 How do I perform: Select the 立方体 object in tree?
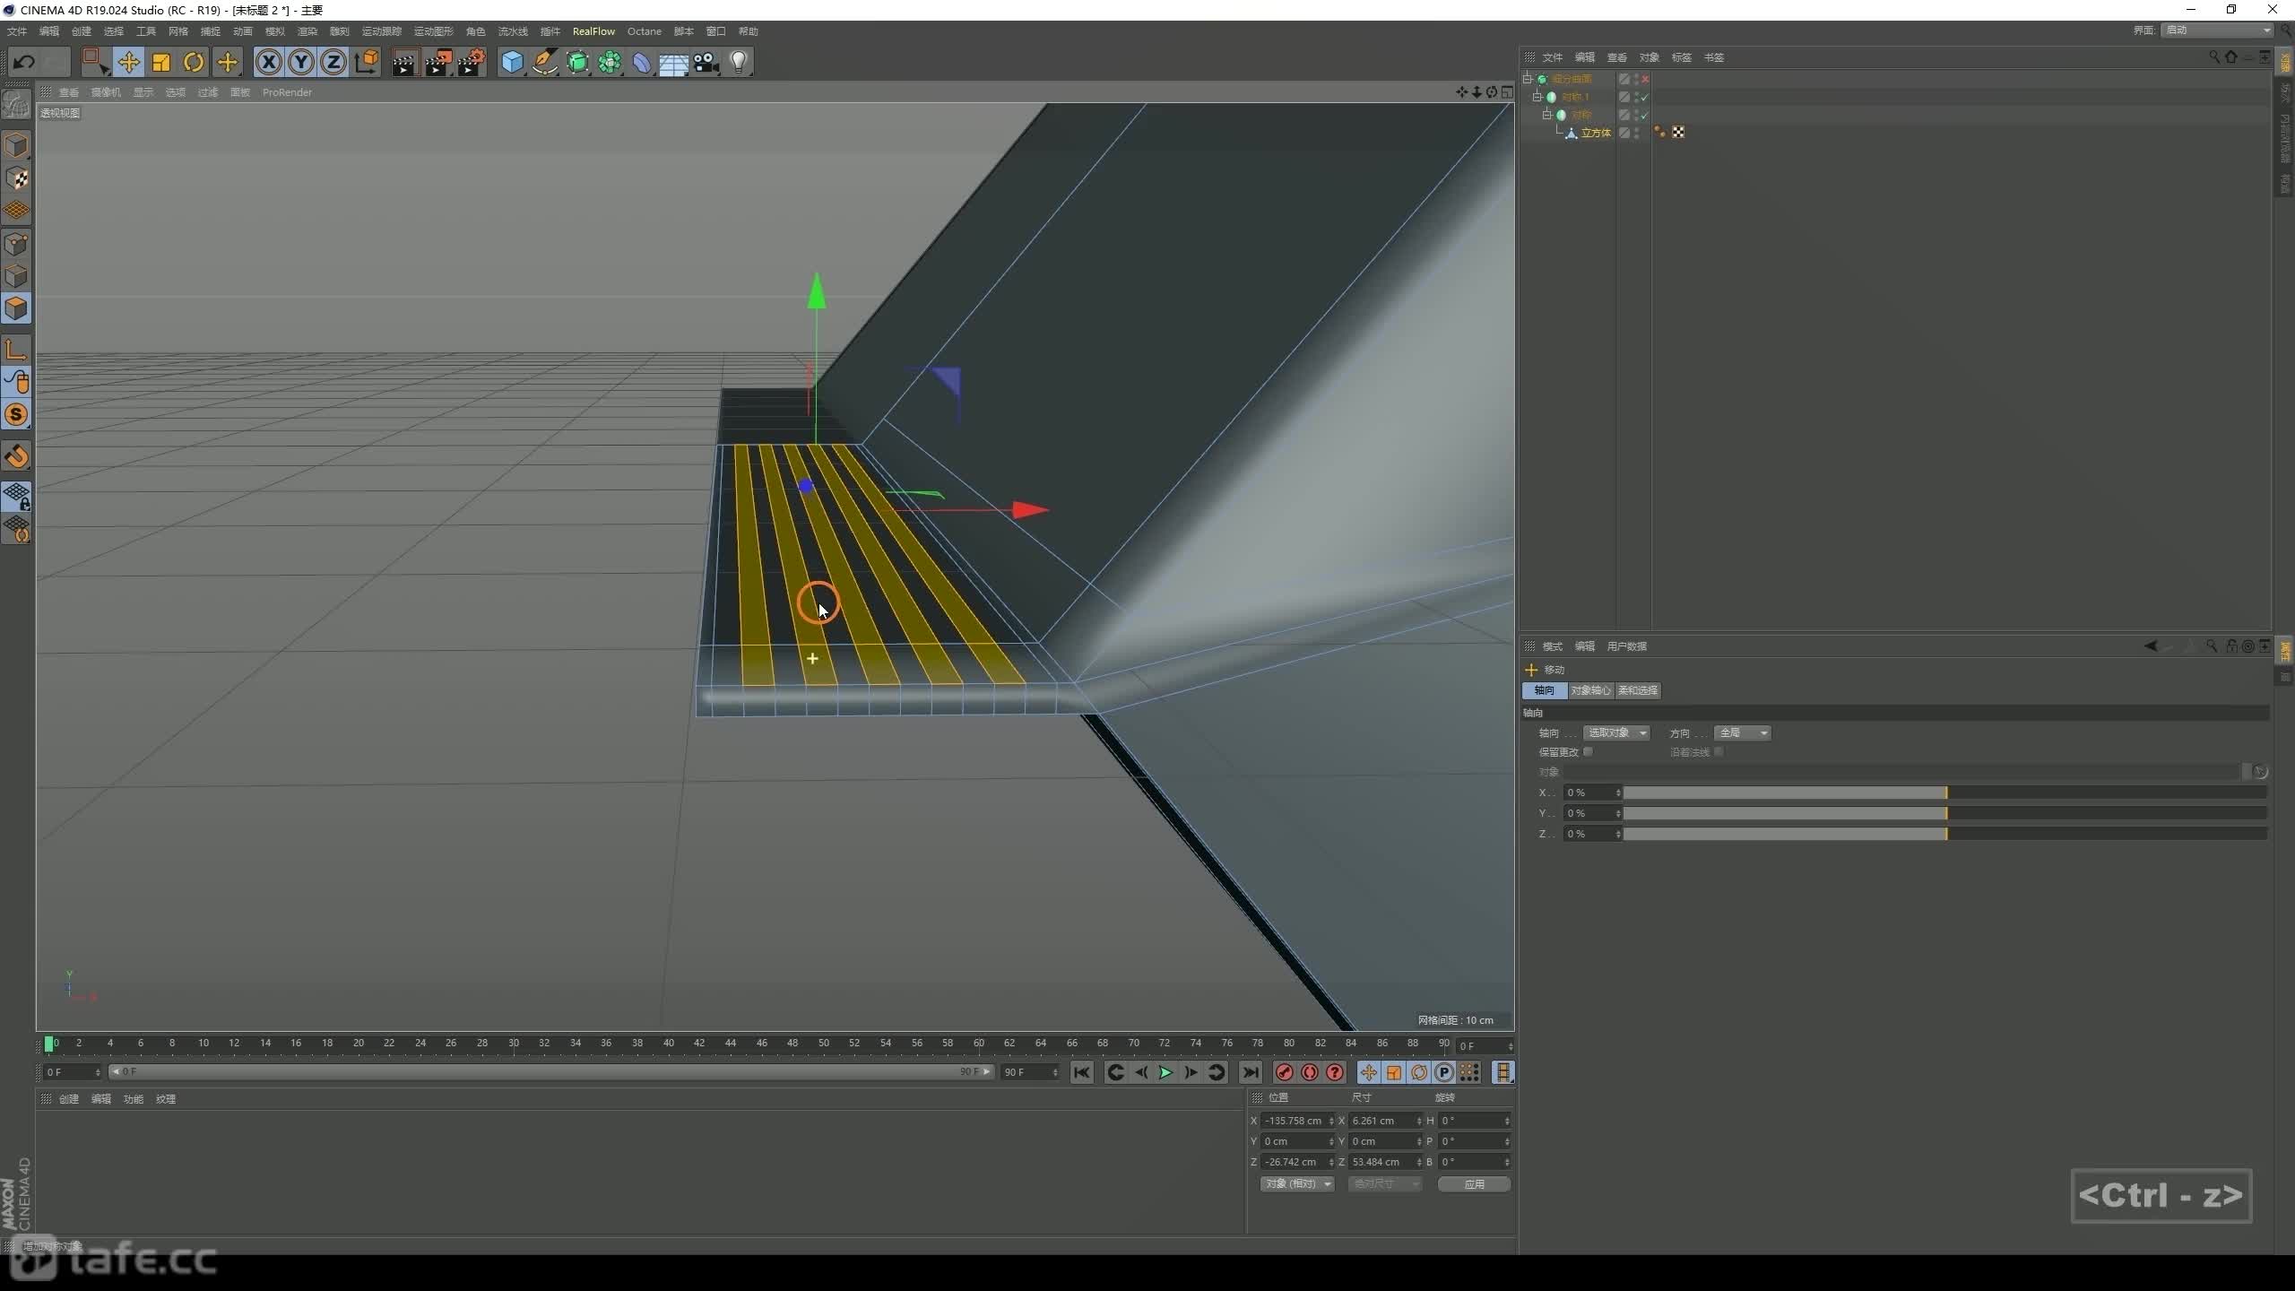1596,133
